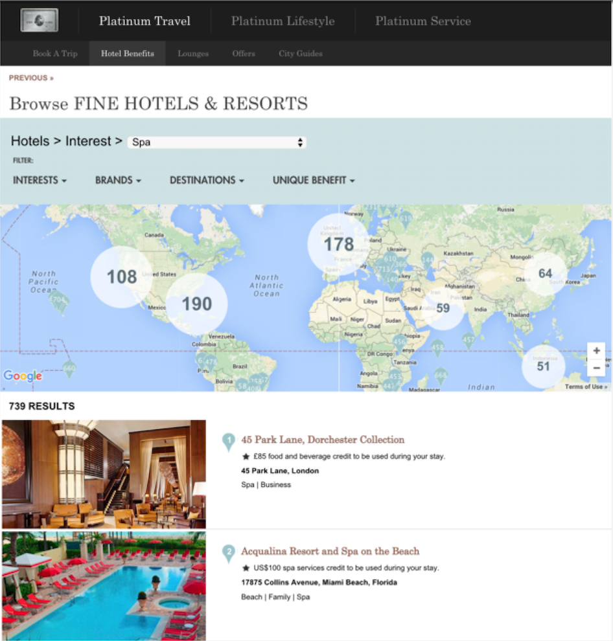The image size is (613, 641).
Task: Click result pin number 1
Action: (229, 442)
